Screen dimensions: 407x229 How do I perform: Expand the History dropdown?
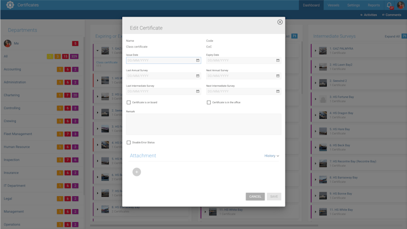271,156
